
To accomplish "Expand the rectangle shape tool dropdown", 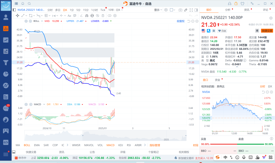I will [x=34, y=15].
